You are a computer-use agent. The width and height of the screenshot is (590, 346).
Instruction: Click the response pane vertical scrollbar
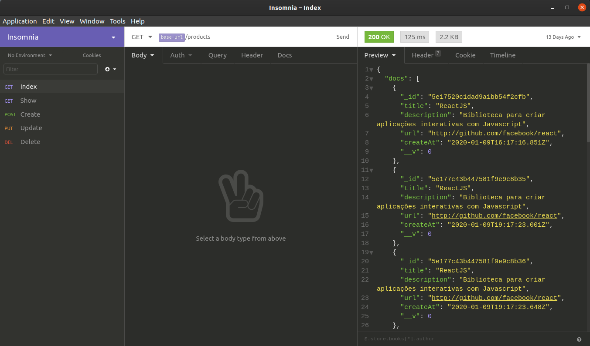click(588, 103)
